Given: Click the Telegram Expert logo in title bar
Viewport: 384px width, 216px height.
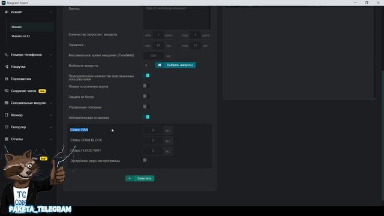Looking at the screenshot, I should coord(4,2).
